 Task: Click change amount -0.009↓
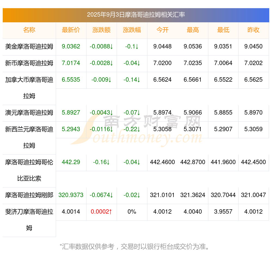click(x=101, y=80)
